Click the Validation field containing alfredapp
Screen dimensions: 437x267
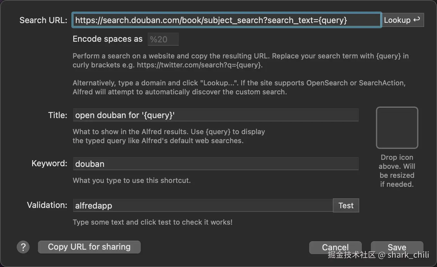203,205
